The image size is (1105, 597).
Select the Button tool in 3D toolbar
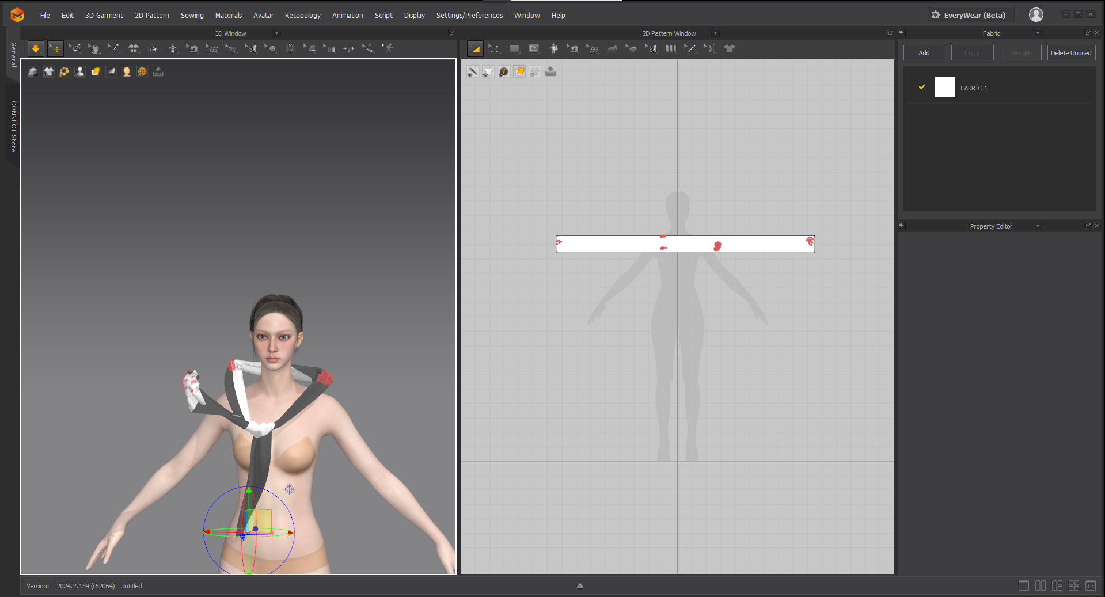click(271, 49)
